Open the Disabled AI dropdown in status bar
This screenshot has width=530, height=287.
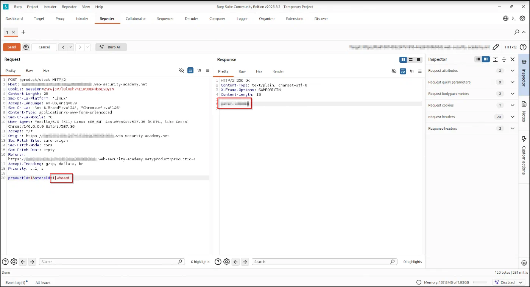[x=509, y=282]
